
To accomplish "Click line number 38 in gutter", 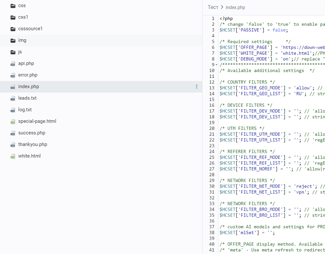I will point(212,233).
